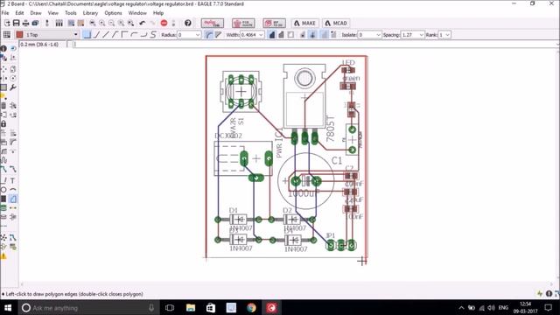Click the Save board icon

point(16,24)
